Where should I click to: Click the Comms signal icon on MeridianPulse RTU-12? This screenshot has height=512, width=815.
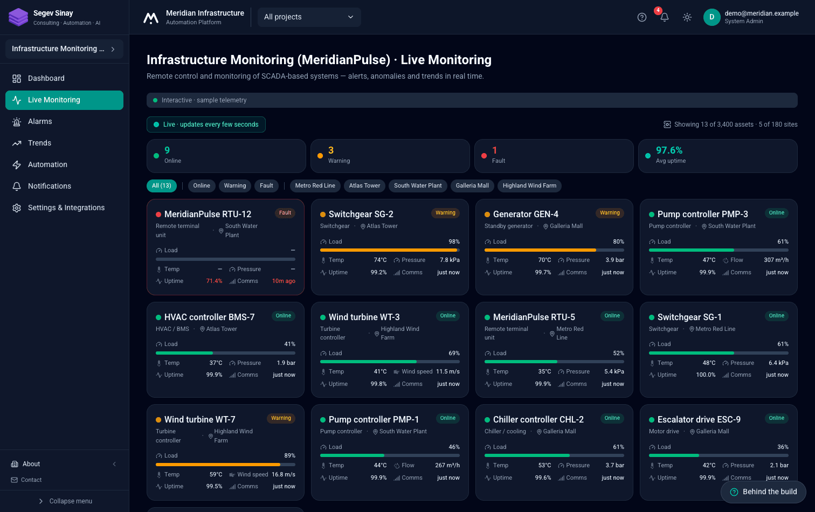tap(232, 281)
